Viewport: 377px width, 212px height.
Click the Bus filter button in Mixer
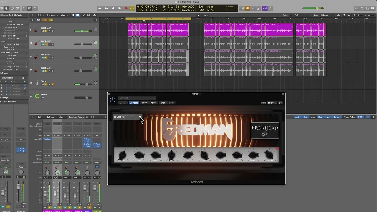click(x=320, y=117)
